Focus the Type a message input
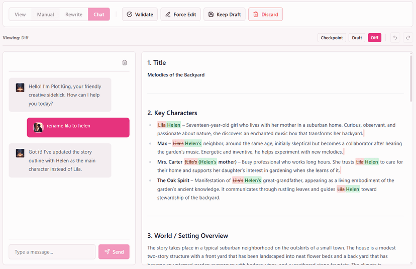This screenshot has width=416, height=269. (52, 252)
